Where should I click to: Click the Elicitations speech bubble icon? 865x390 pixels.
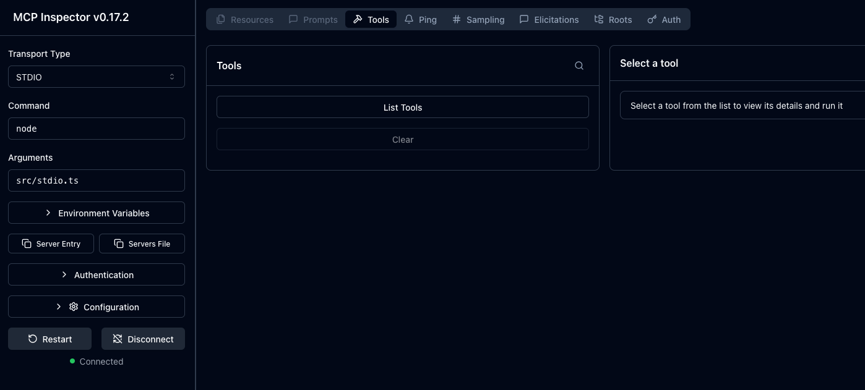coord(524,19)
